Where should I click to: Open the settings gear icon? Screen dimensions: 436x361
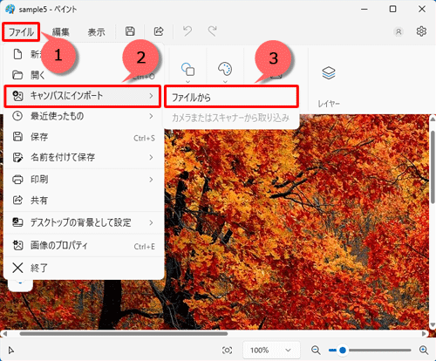(421, 31)
